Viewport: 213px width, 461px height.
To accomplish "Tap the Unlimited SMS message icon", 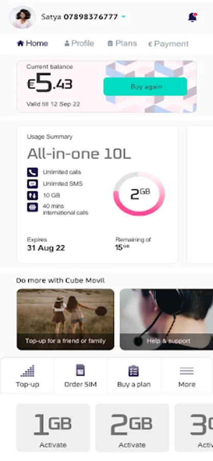I will [33, 184].
